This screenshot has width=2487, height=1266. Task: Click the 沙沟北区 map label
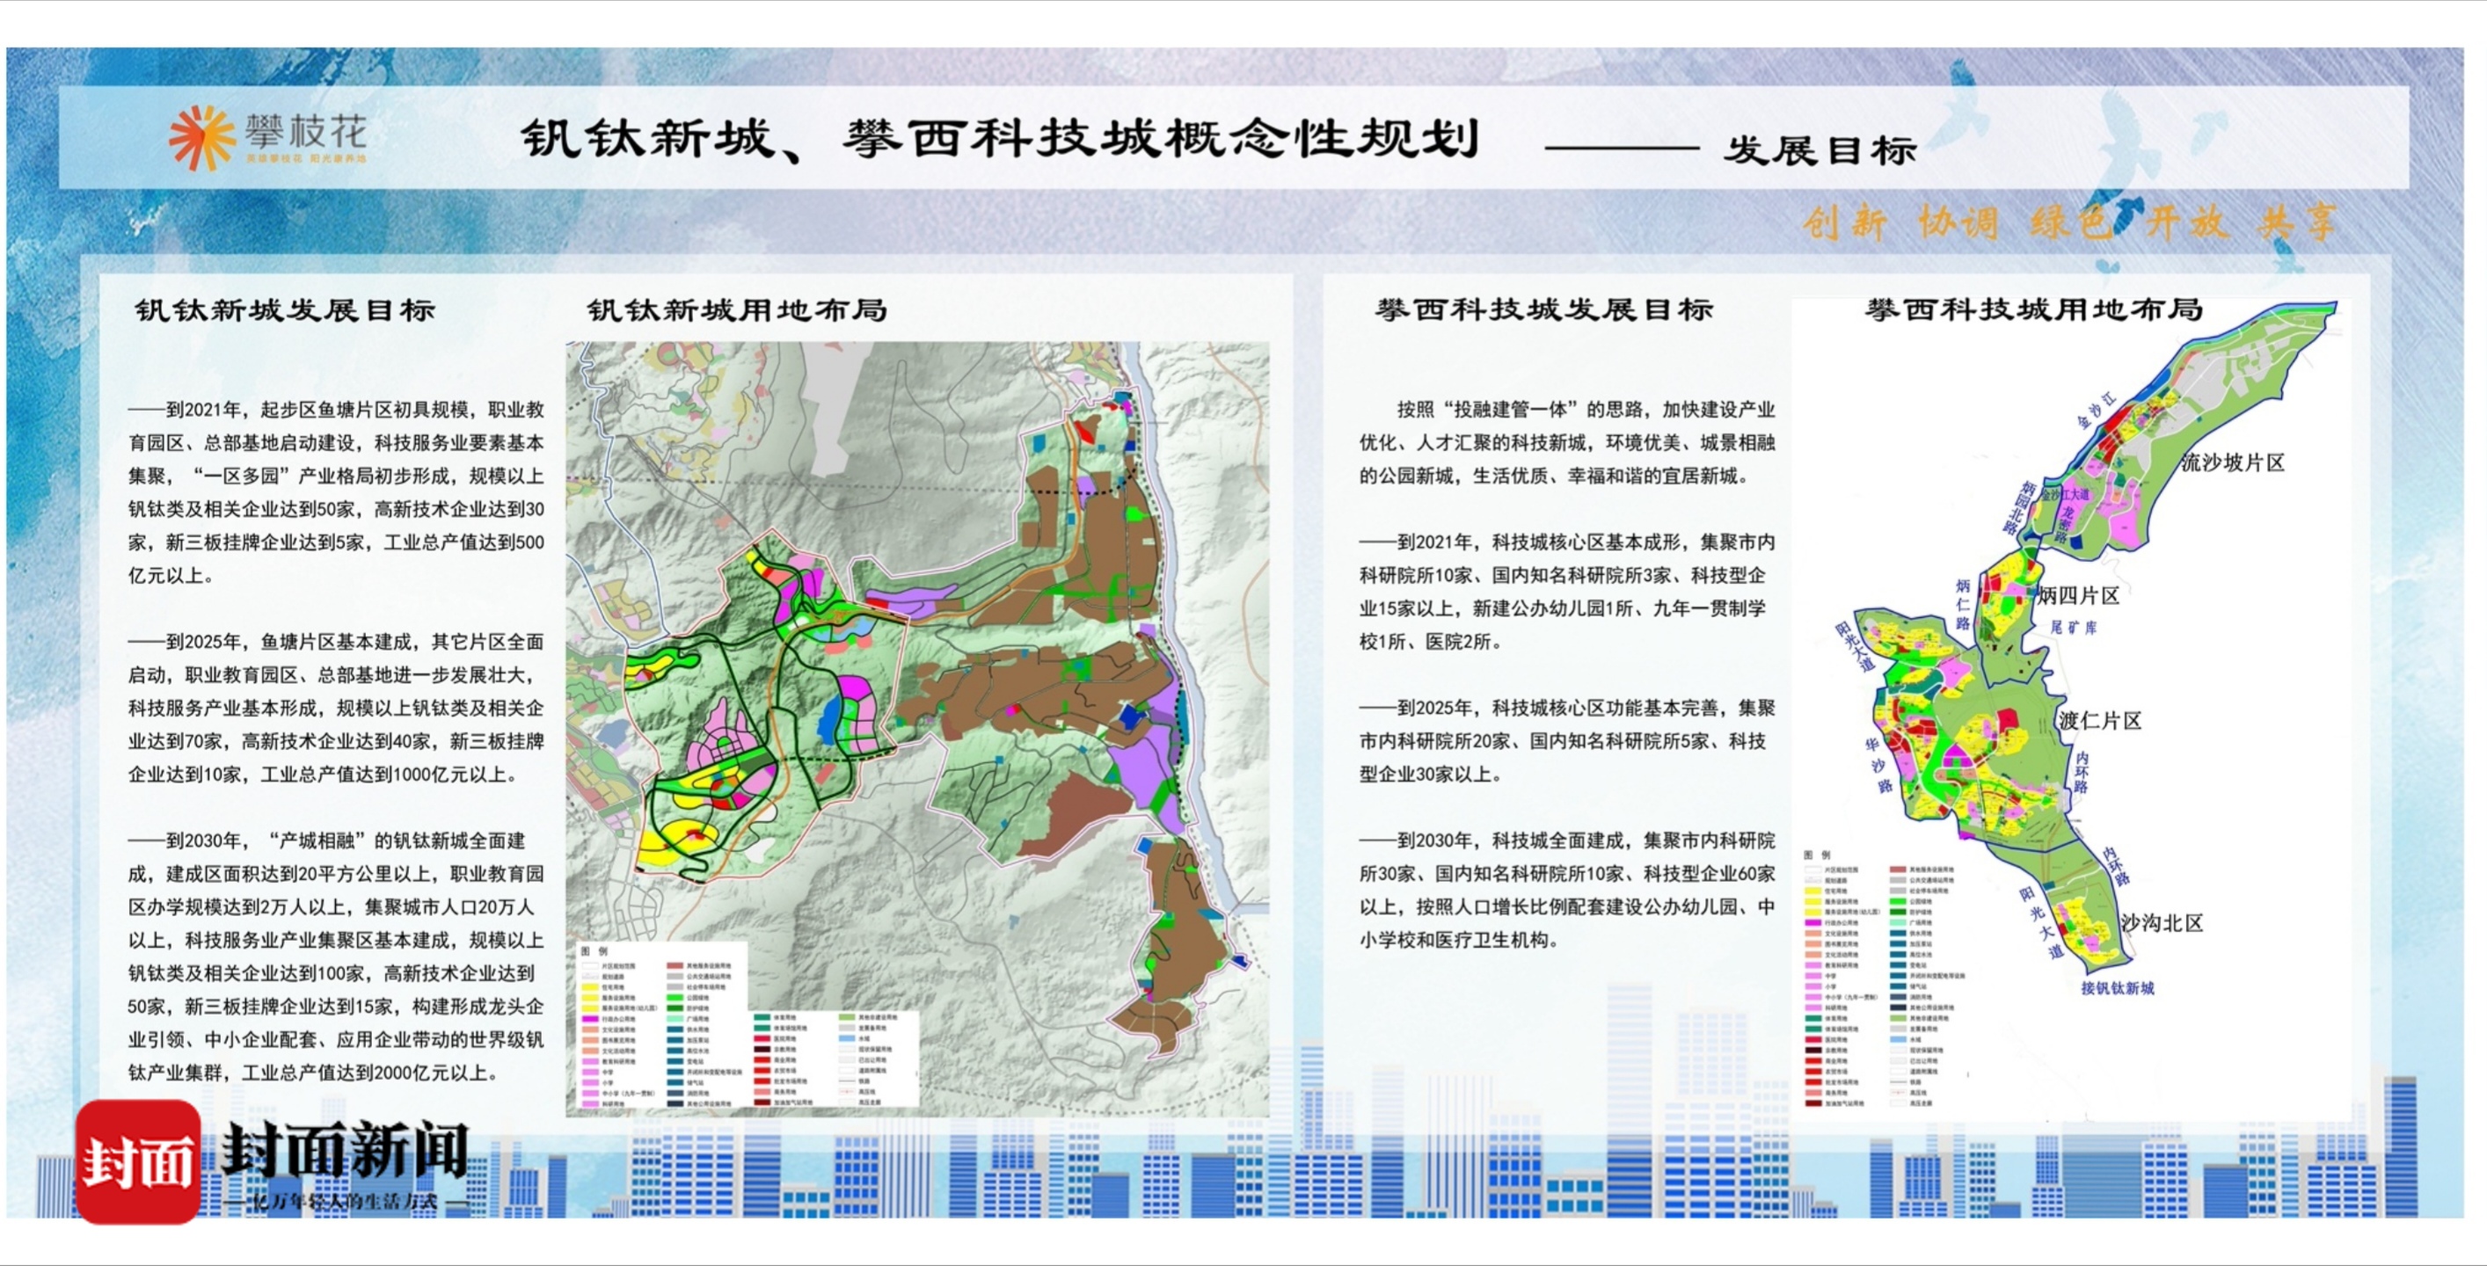2162,922
